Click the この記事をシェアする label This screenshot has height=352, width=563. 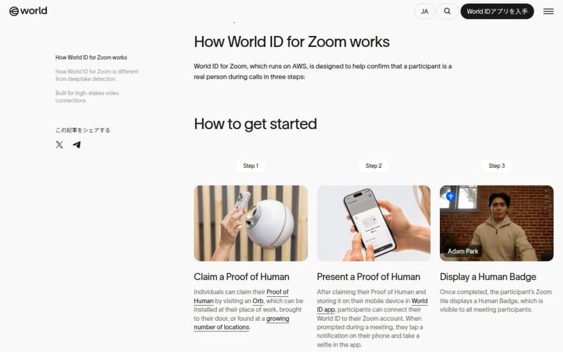[x=82, y=130]
